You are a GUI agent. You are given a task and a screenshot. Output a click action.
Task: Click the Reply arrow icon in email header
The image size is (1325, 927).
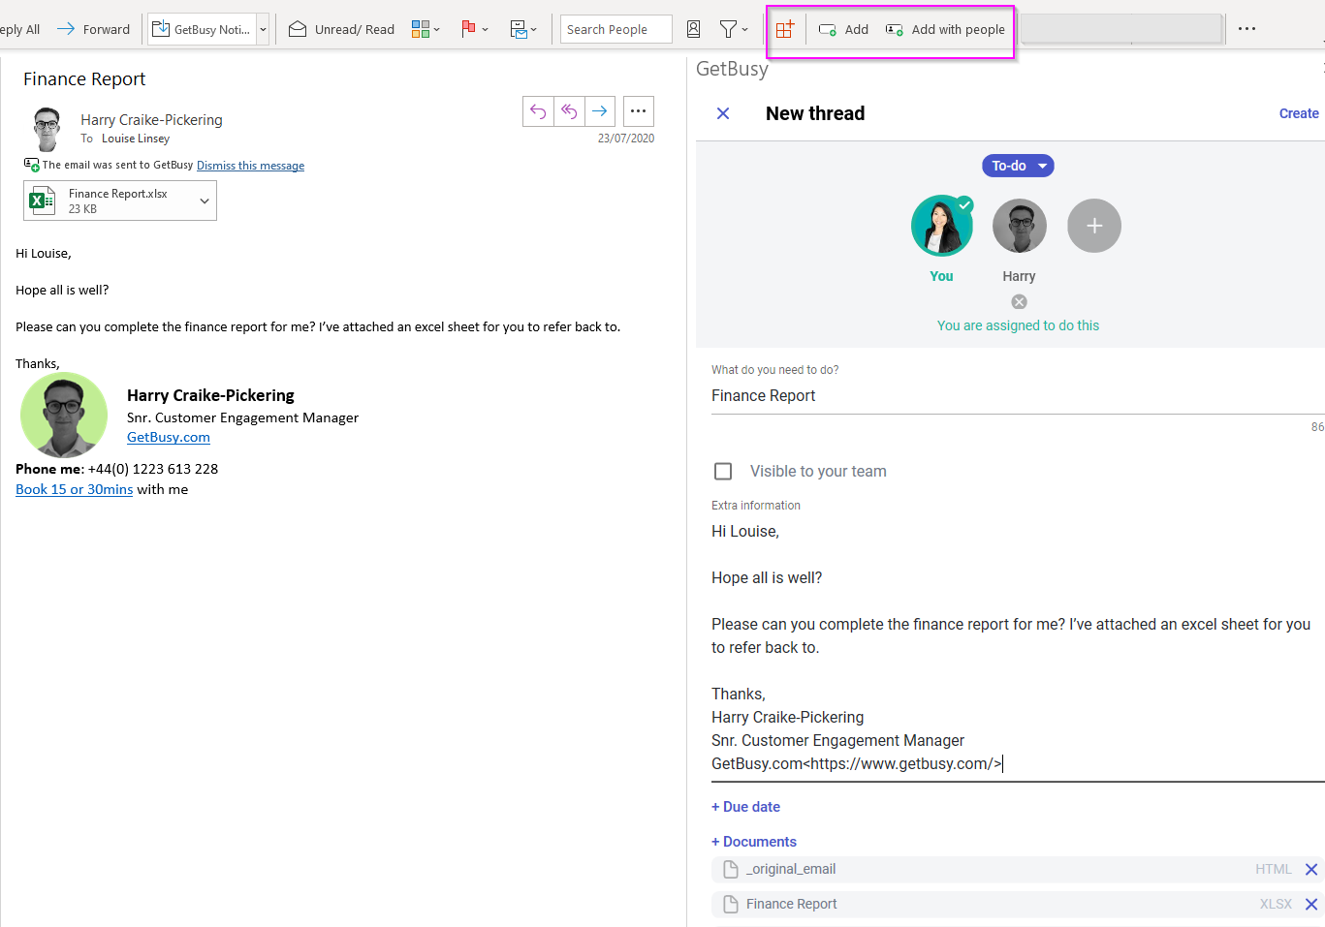(538, 111)
